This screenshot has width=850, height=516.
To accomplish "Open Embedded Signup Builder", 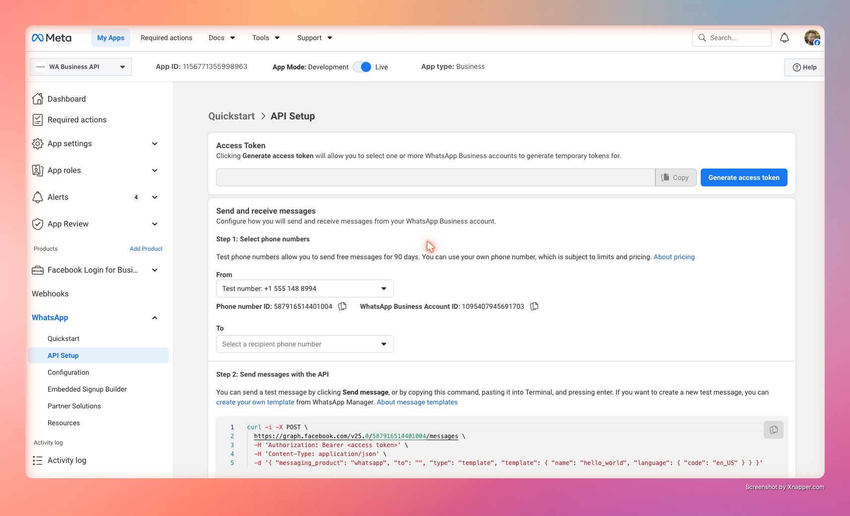I will (x=87, y=389).
